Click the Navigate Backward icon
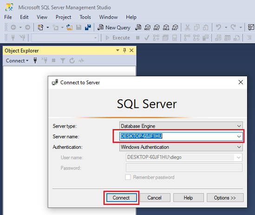This screenshot has width=255, height=215. (x=13, y=27)
